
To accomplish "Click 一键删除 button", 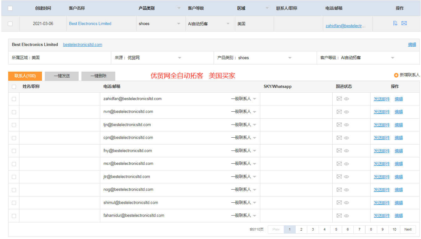I will 98,76.
